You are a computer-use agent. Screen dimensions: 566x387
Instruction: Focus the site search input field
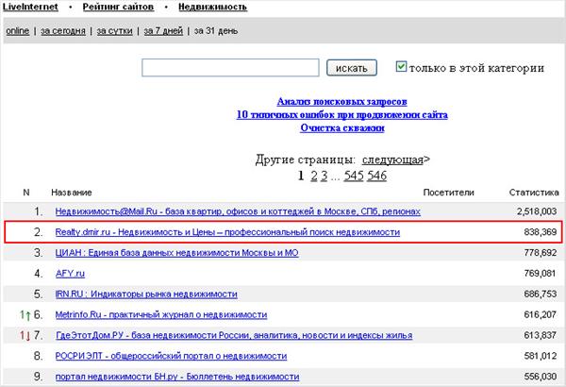(230, 68)
